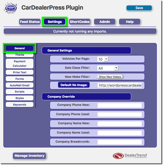Select the Keywords sidebar item

pos(20,105)
